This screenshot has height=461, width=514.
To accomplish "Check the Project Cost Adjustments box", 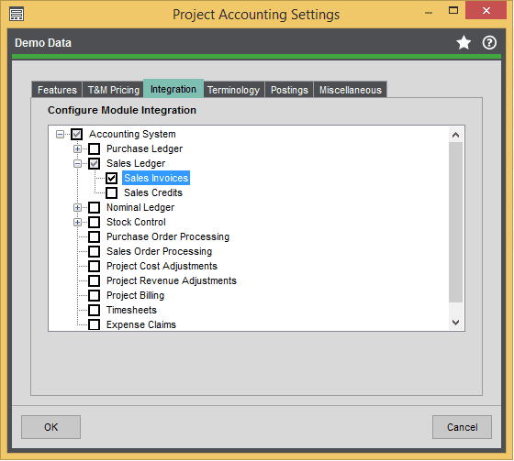I will click(95, 266).
